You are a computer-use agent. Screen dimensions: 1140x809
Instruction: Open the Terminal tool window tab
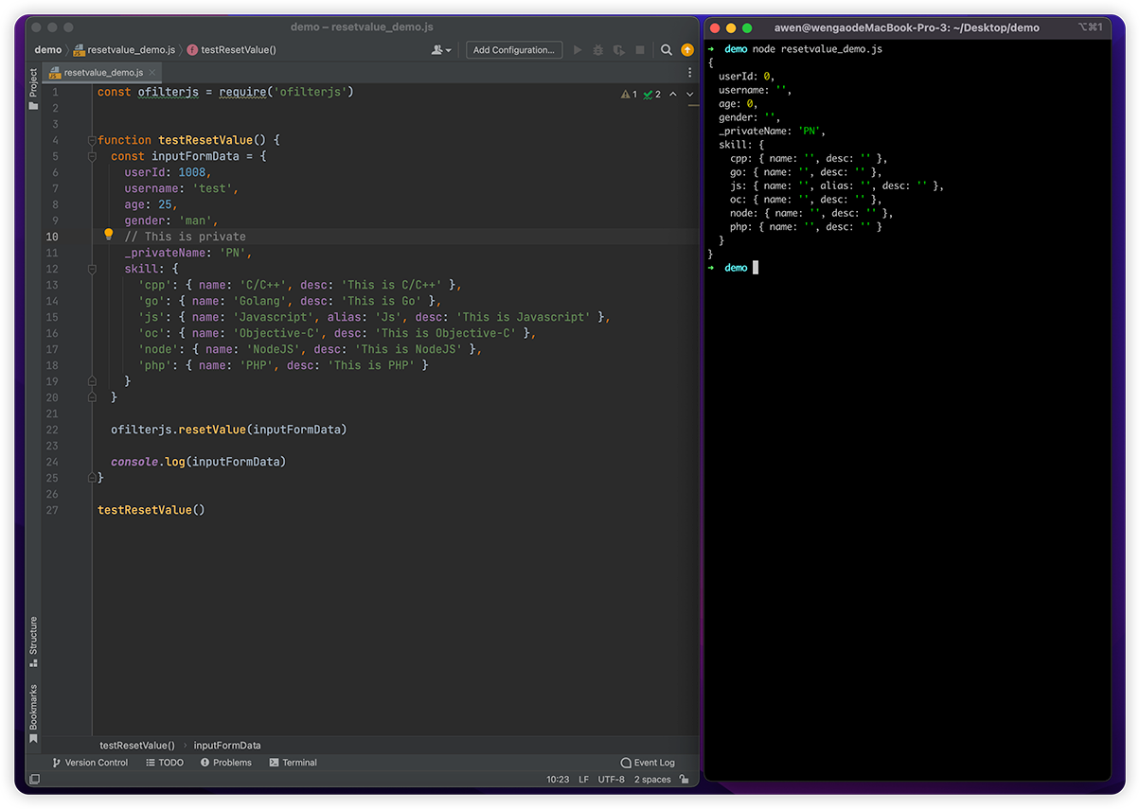[293, 763]
